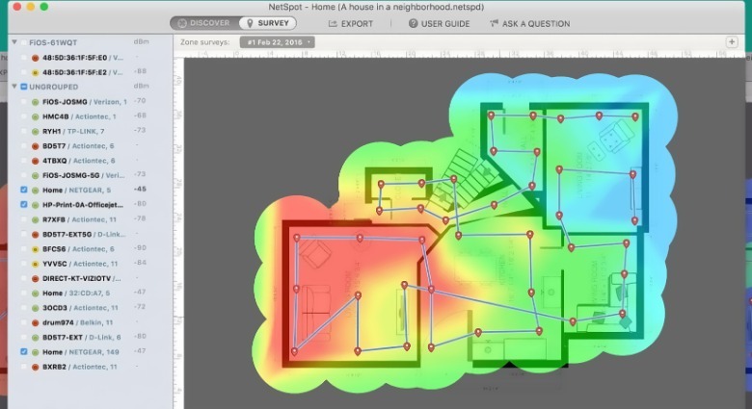The height and width of the screenshot is (409, 752).
Task: Select the 4TBXQ / Actiontec, 6 row
Action: (x=91, y=161)
